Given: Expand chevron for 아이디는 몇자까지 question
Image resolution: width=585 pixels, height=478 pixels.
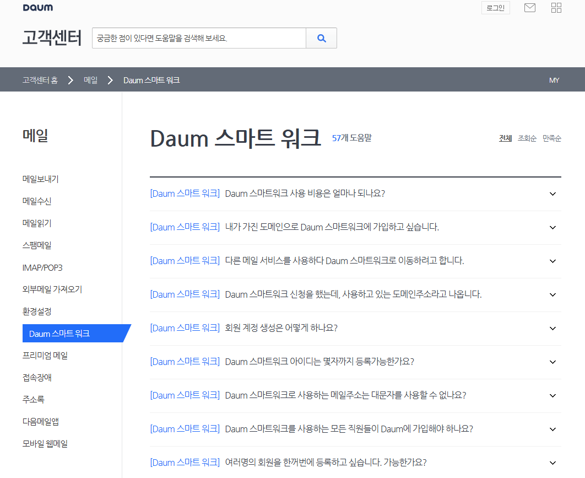Looking at the screenshot, I should tap(552, 362).
